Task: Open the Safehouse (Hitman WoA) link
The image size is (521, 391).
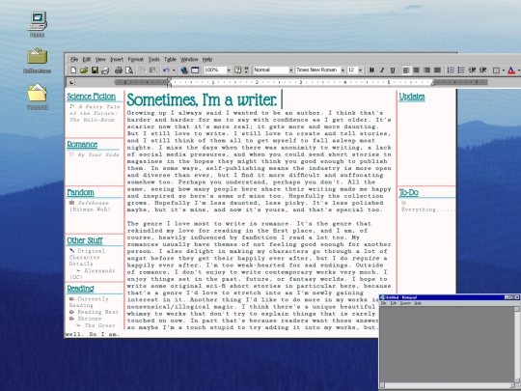Action: point(90,207)
